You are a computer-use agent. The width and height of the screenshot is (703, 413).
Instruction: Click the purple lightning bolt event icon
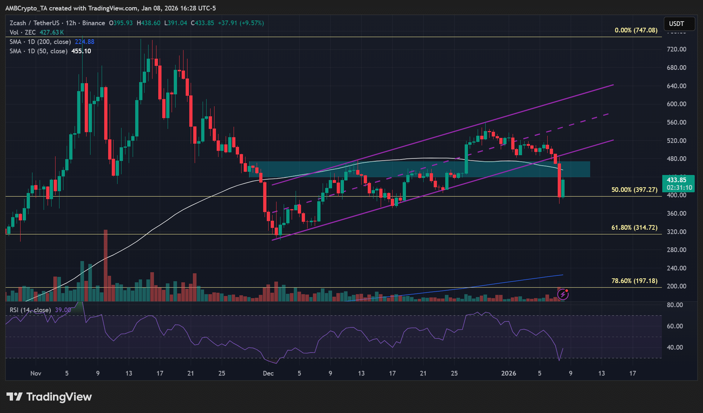(x=563, y=295)
